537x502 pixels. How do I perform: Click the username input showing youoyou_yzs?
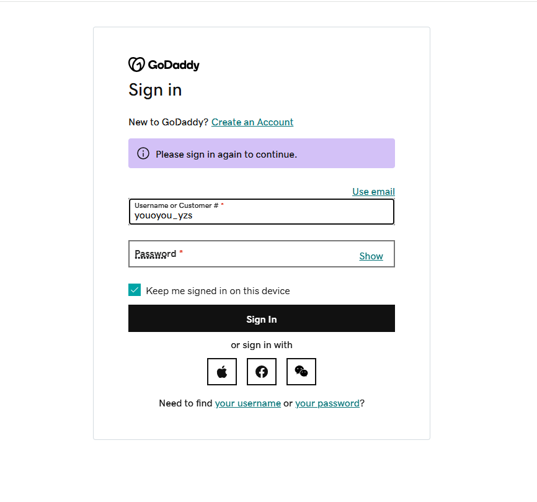pyautogui.click(x=261, y=215)
